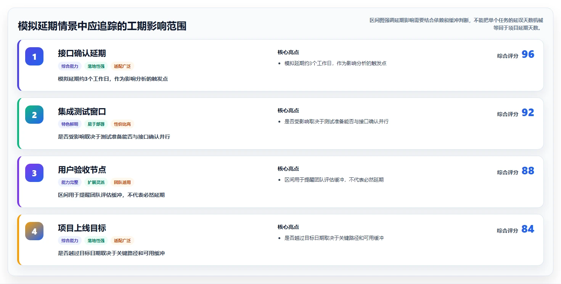Select the 落地性强 tag in 接口确认延期 card
The width and height of the screenshot is (561, 284).
click(96, 66)
